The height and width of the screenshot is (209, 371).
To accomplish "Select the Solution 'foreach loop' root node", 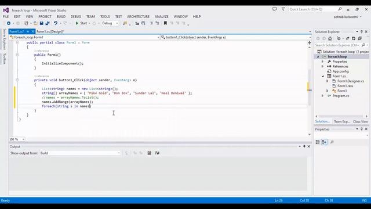I will point(343,52).
